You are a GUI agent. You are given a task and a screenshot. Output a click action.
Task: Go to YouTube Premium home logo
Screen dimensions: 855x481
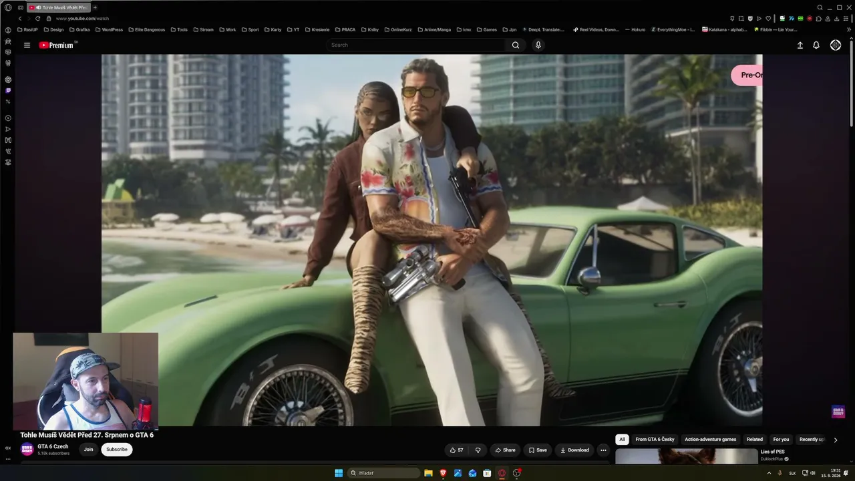tap(57, 45)
